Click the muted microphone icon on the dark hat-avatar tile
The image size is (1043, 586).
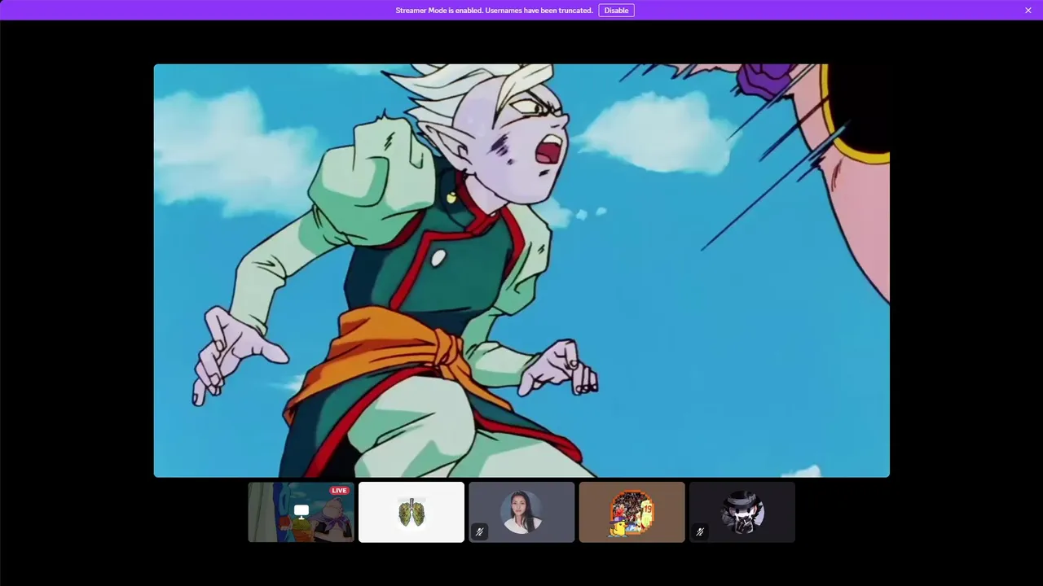click(700, 531)
